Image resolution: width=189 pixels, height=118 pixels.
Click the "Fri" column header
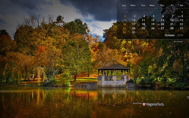pyautogui.click(x=172, y=6)
